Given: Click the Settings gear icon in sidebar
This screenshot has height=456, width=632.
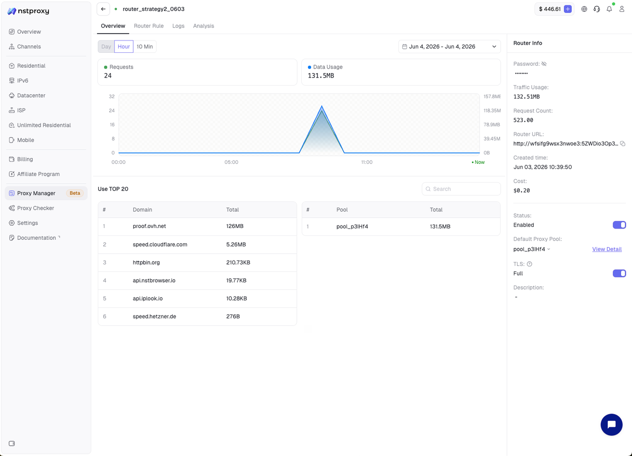Looking at the screenshot, I should [x=12, y=223].
